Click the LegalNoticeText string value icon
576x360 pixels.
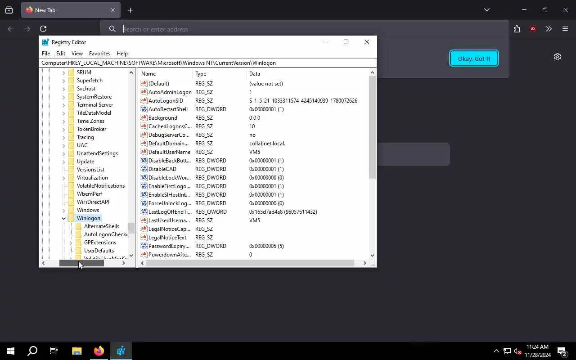144,237
